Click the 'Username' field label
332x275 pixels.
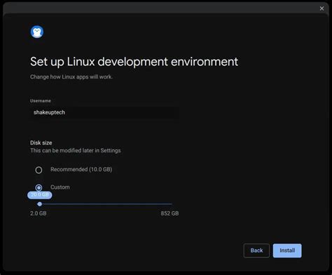tap(41, 101)
